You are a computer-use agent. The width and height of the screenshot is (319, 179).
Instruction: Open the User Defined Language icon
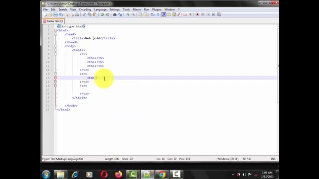(x=168, y=14)
